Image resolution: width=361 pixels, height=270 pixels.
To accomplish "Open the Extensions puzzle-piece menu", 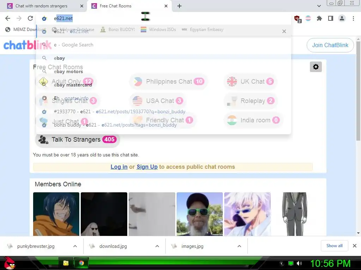I will tap(319, 18).
